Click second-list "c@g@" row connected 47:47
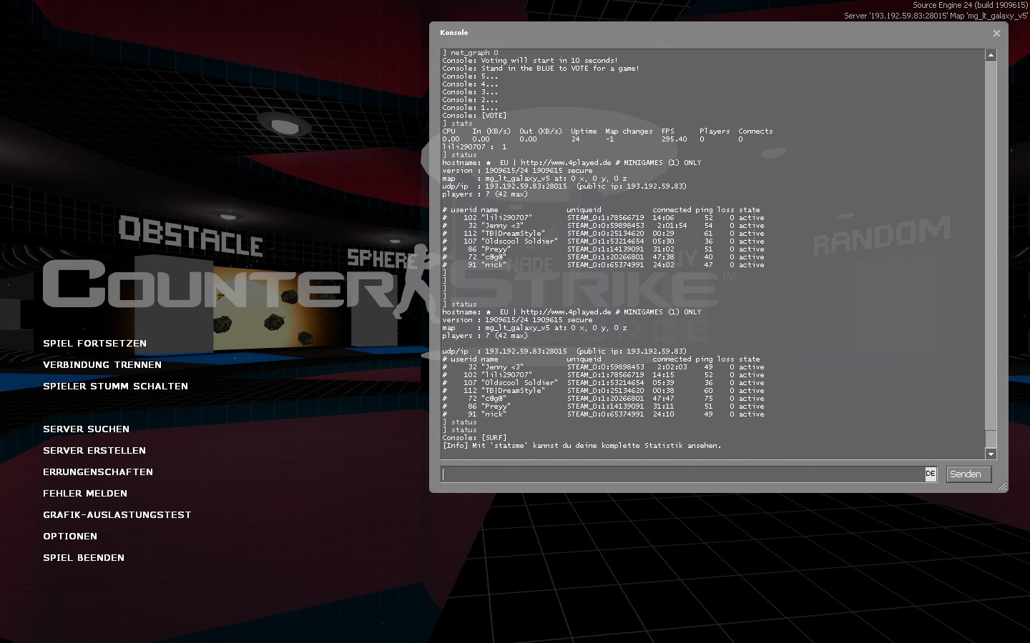 pos(603,399)
